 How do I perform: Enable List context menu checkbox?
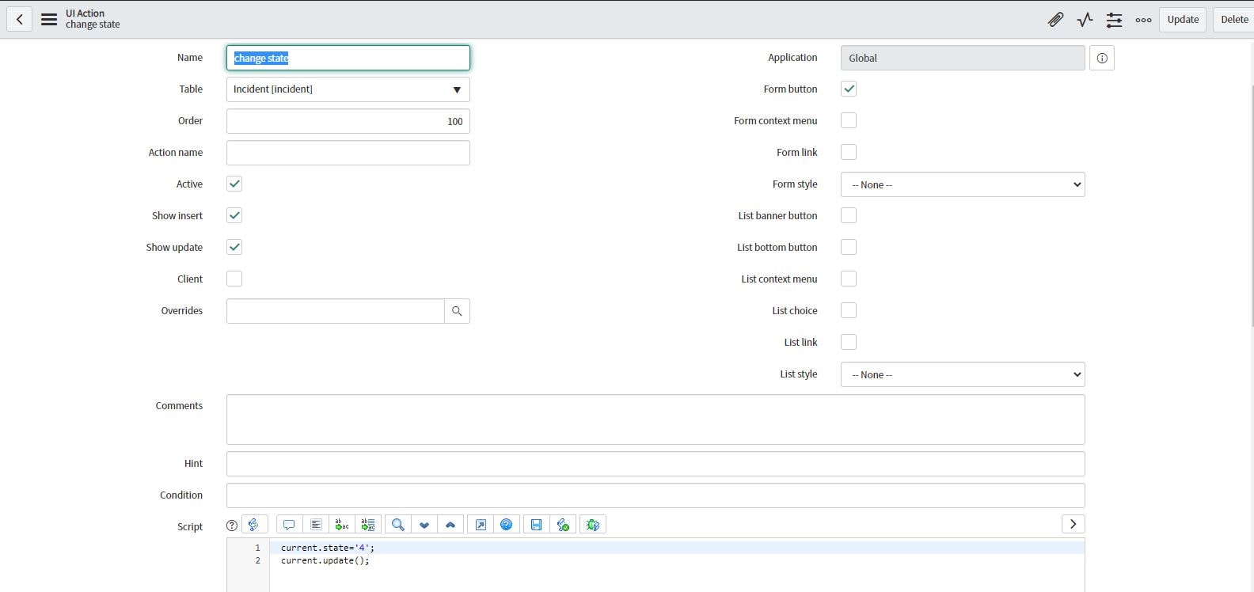pyautogui.click(x=849, y=279)
